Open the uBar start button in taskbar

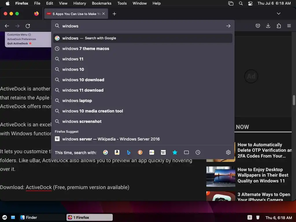[x=5, y=217]
